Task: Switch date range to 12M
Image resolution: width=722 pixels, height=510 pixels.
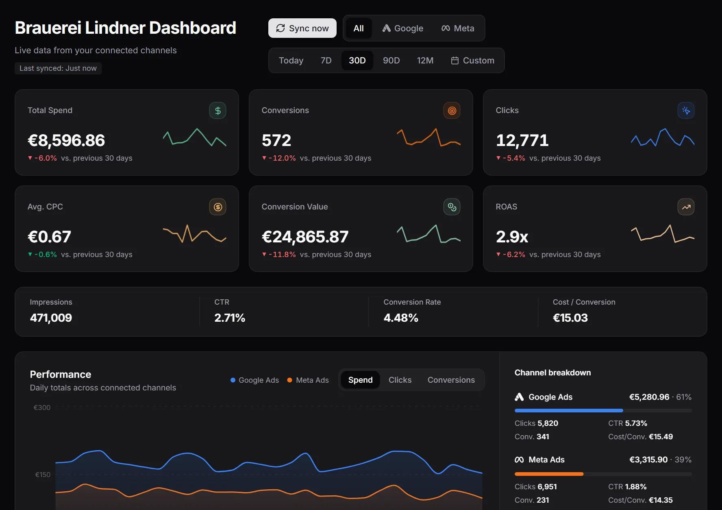Action: (x=425, y=60)
